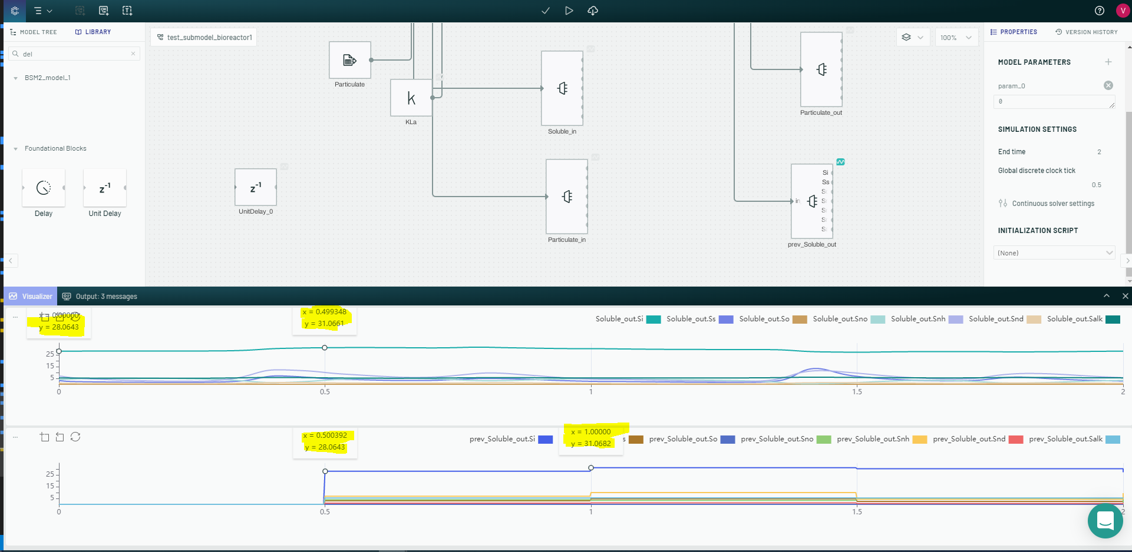
Task: Collapse the BSM2_model_1 library group
Action: [16, 78]
